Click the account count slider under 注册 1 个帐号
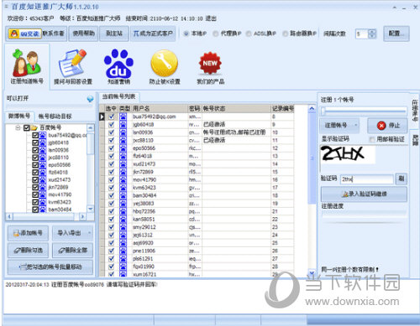 (x=364, y=111)
